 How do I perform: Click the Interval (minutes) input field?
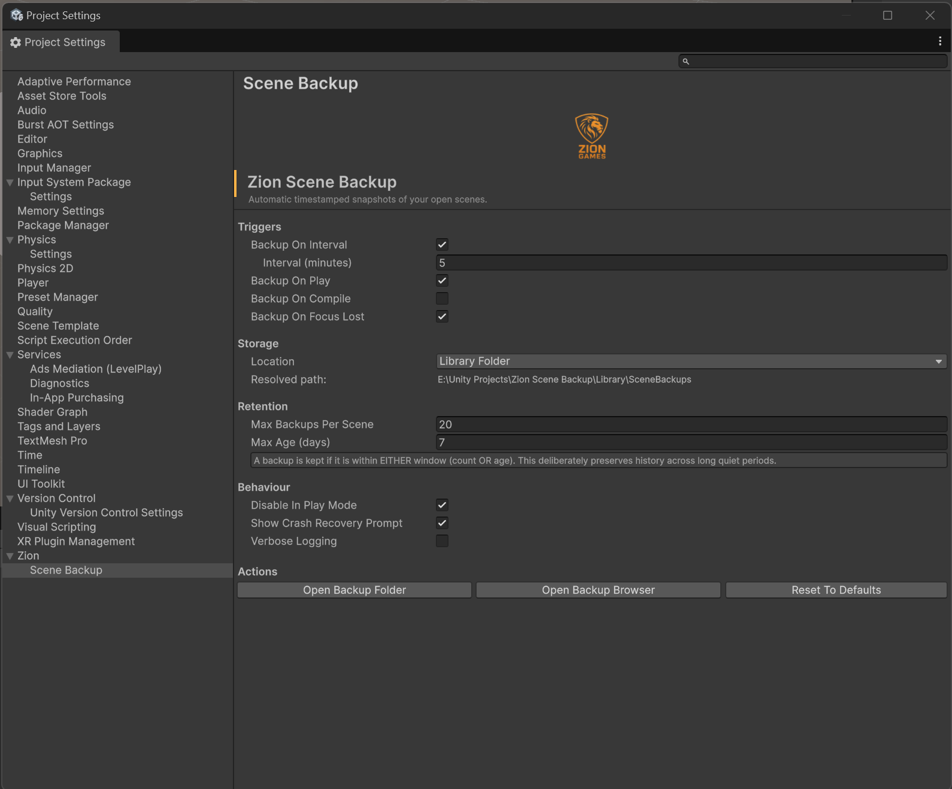pyautogui.click(x=692, y=262)
